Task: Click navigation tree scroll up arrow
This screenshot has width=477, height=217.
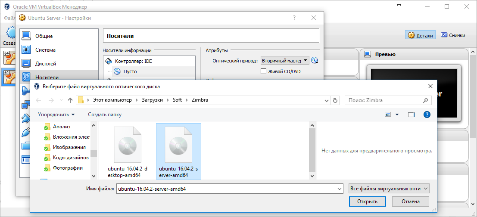Action: (x=94, y=125)
